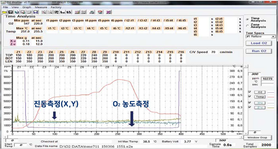The width and height of the screenshot is (278, 149).
Task: Toggle the Temp trace checkbox
Action: tap(250, 97)
